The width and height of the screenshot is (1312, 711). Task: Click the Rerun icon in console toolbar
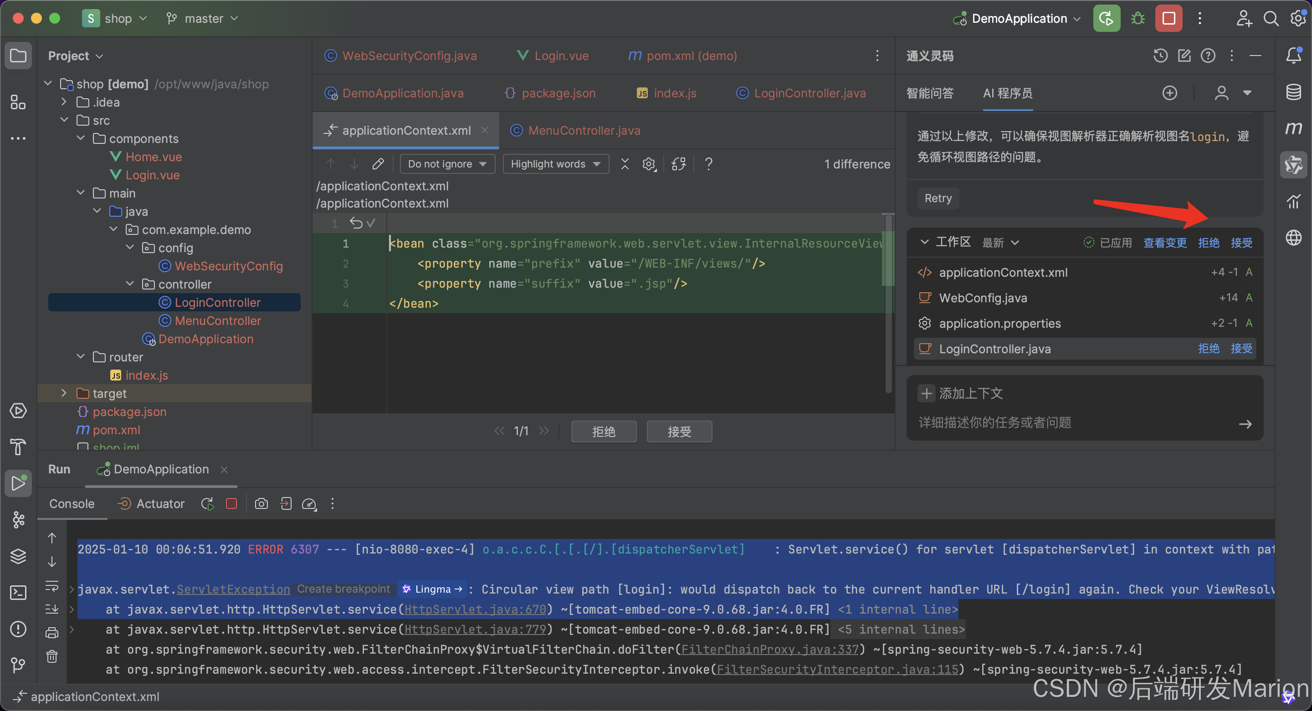[x=207, y=504]
